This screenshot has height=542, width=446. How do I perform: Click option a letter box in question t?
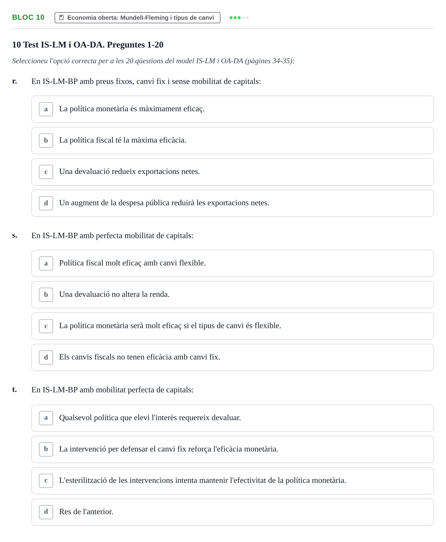point(46,418)
